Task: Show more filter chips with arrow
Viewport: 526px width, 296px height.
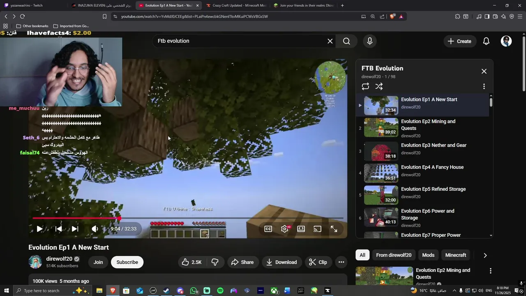Action: [x=485, y=255]
